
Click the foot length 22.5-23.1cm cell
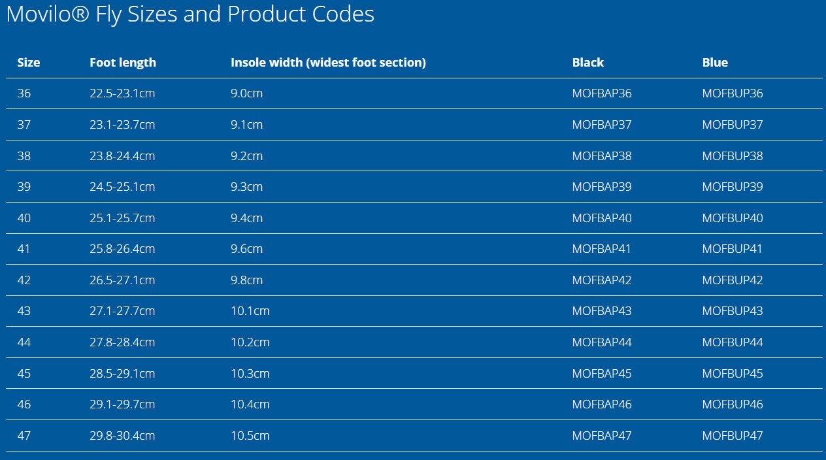[122, 93]
